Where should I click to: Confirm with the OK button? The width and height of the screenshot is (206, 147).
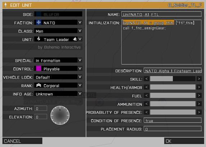(x=184, y=141)
